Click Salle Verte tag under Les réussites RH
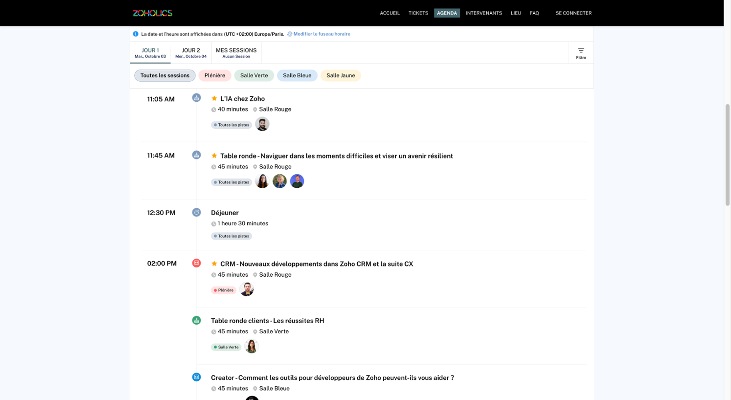 pos(226,347)
